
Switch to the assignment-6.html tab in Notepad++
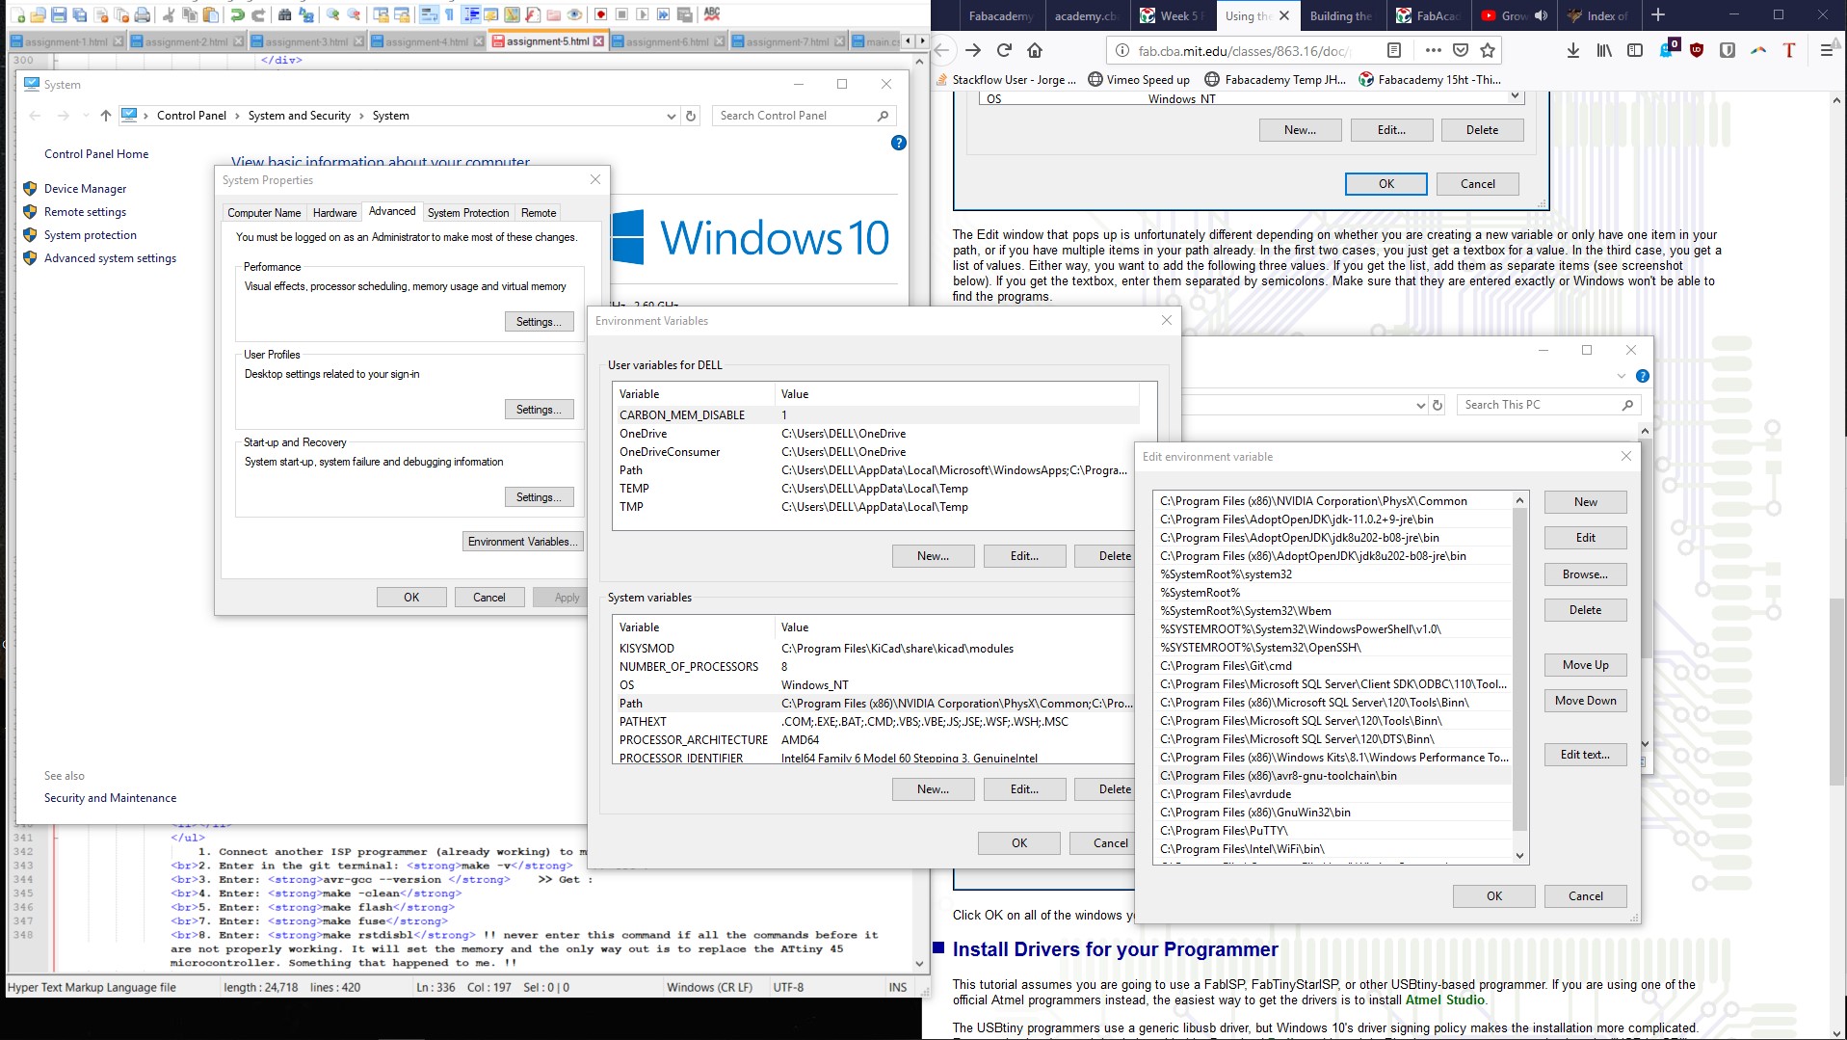[x=668, y=41]
